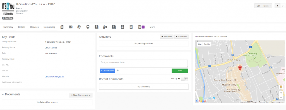Open the Purchase Order PO icon
This screenshot has height=110, width=286.
pyautogui.click(x=131, y=27)
